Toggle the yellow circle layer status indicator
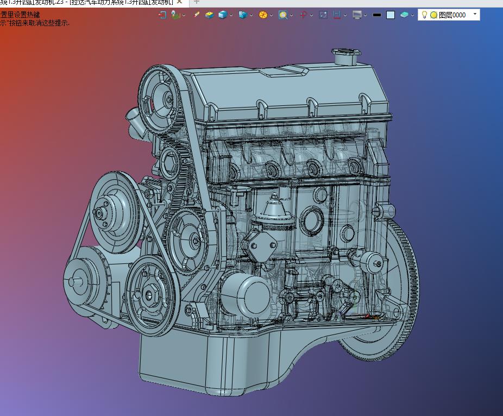 (x=433, y=15)
